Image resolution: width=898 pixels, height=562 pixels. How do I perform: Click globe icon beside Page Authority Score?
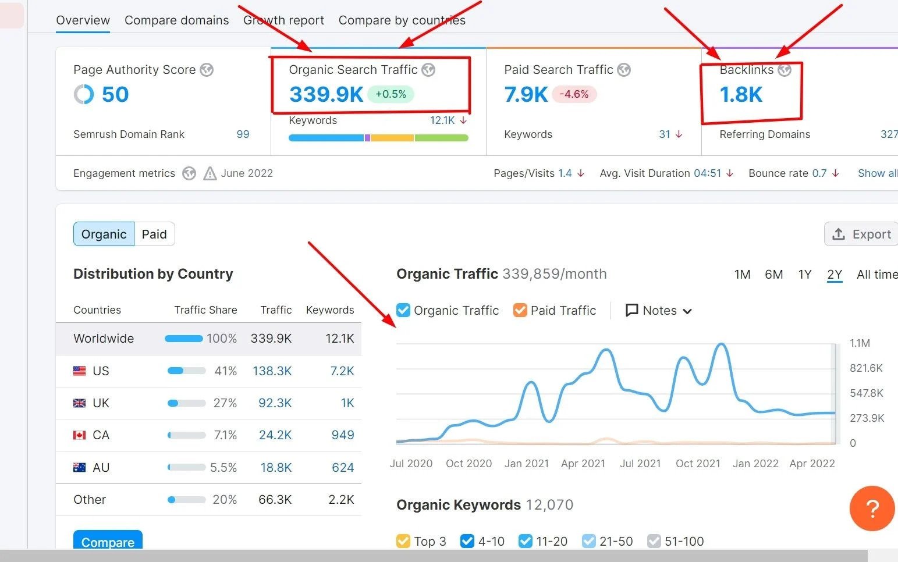click(207, 70)
